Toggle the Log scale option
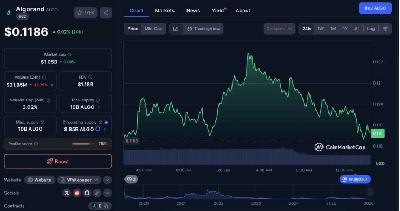400x211 pixels. pyautogui.click(x=371, y=29)
